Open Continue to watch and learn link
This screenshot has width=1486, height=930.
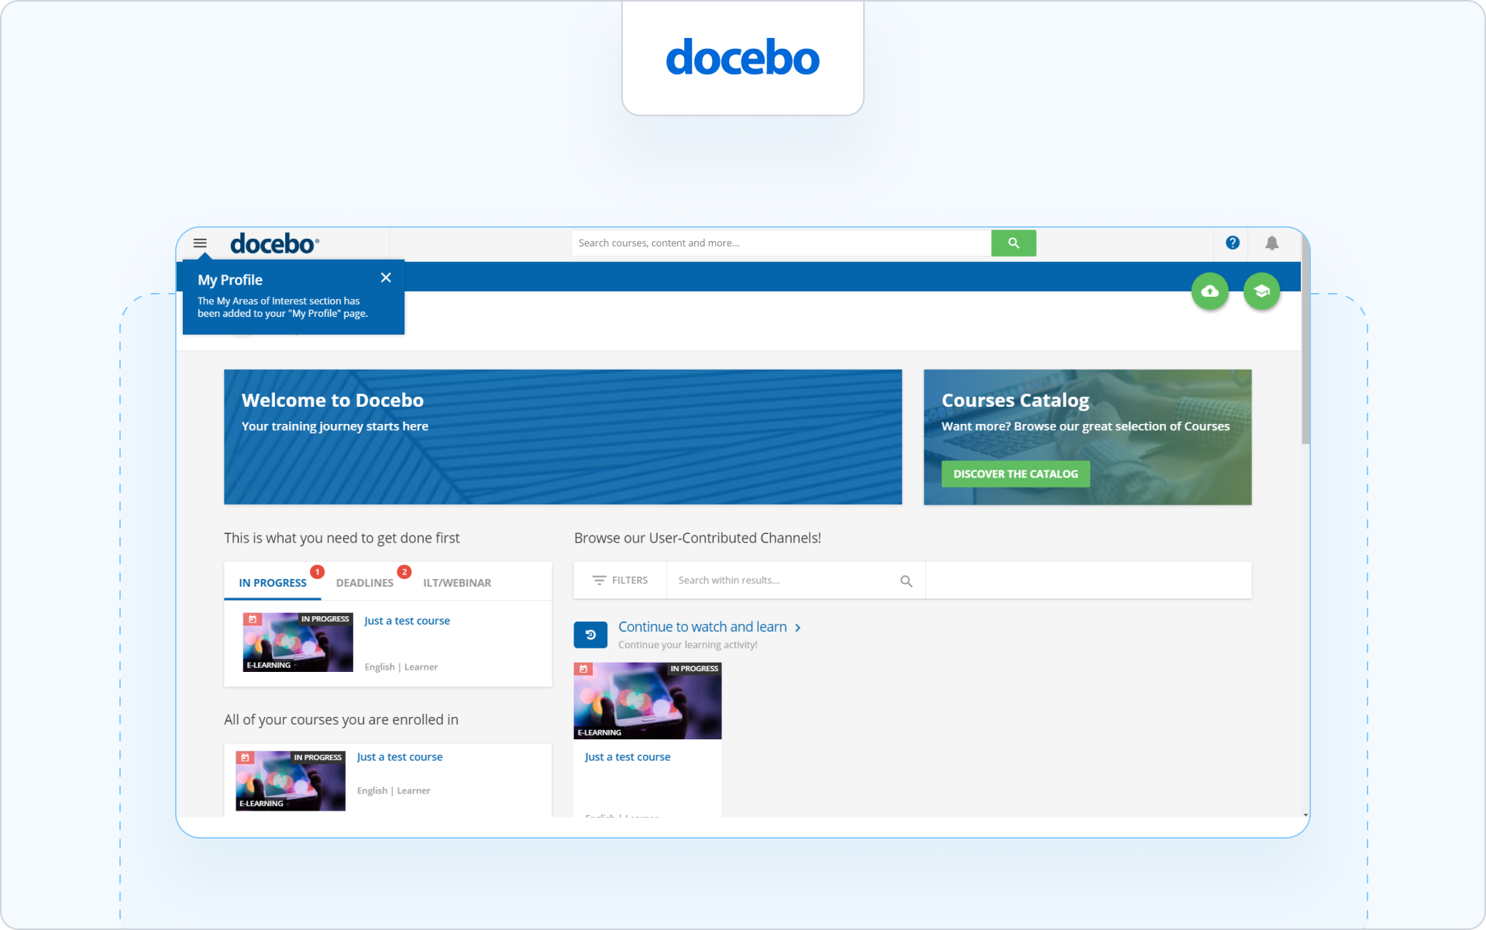point(703,627)
